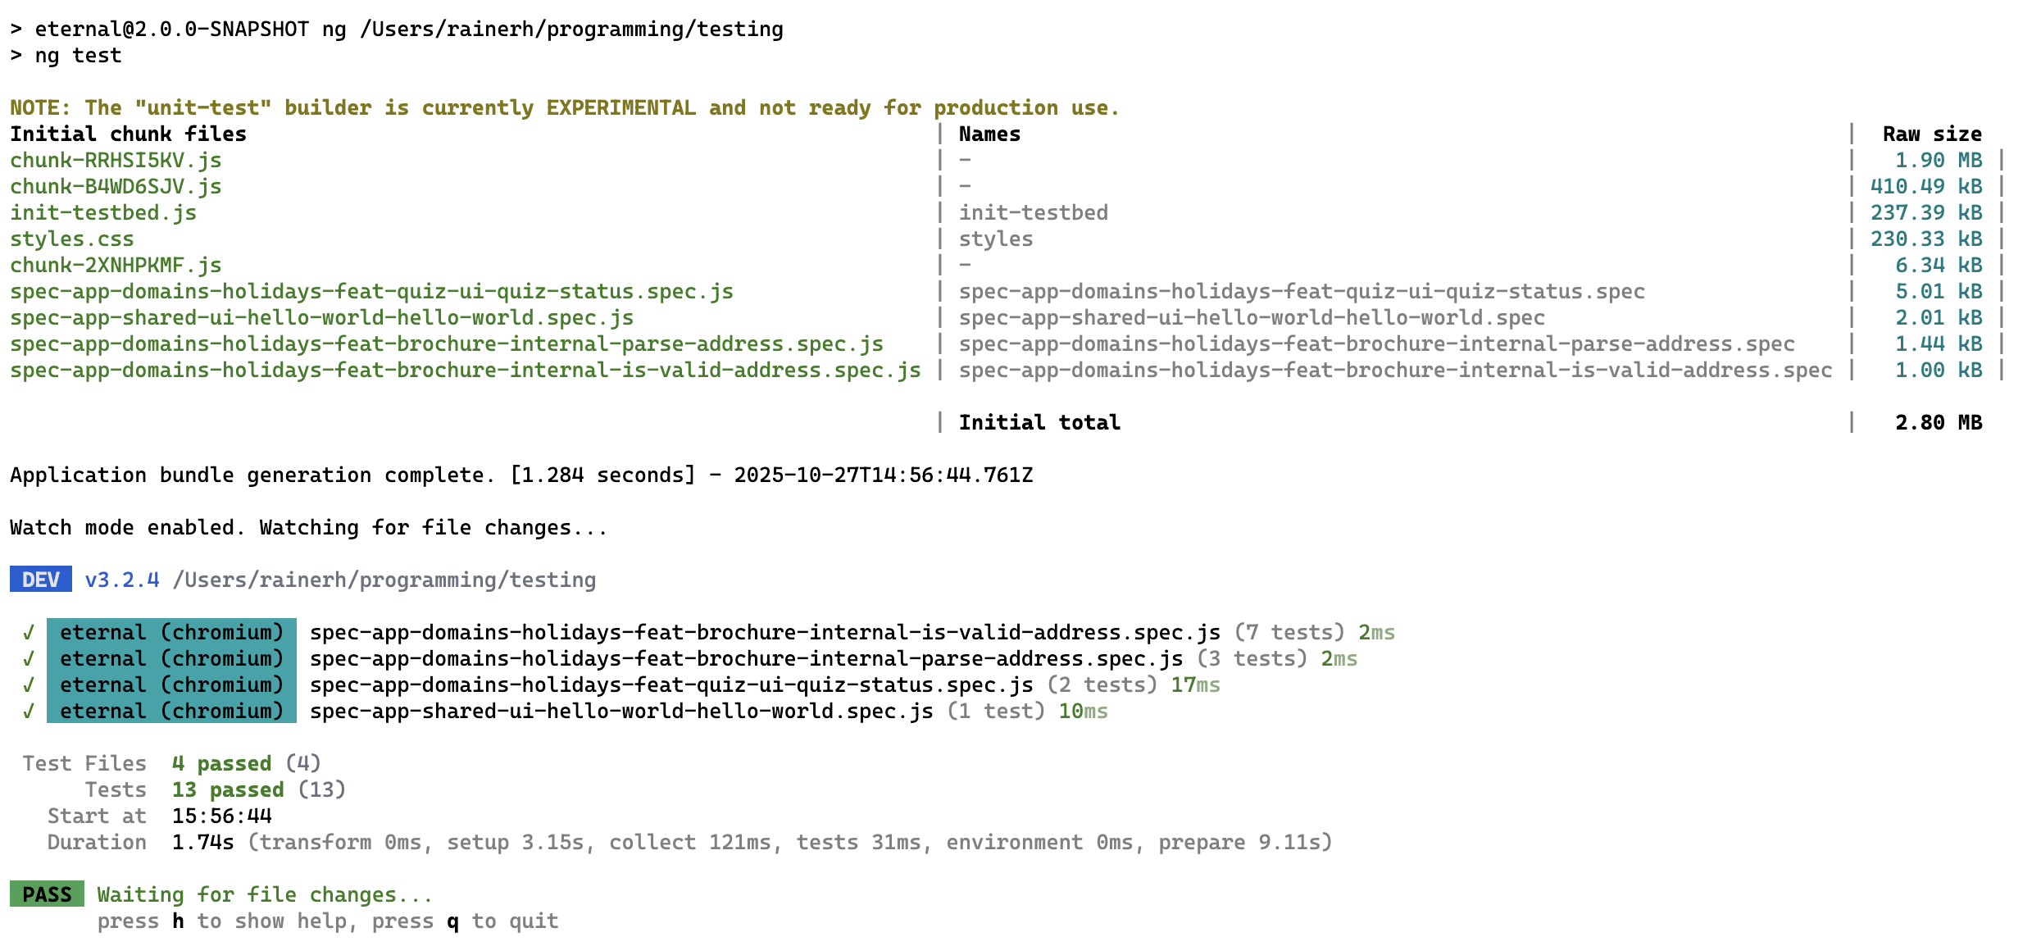Image resolution: width=2041 pixels, height=946 pixels.
Task: Click the checkmark beside parse-address spec result
Action: pos(29,659)
